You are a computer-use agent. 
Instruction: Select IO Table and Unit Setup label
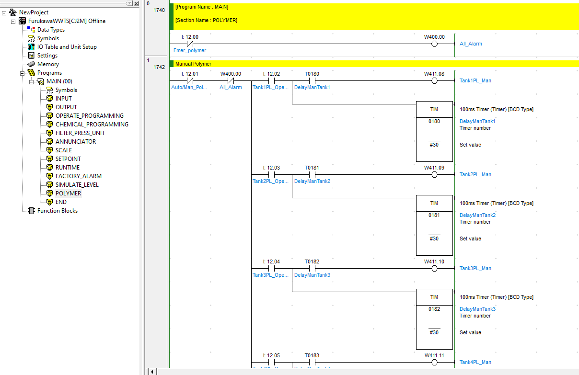point(67,47)
